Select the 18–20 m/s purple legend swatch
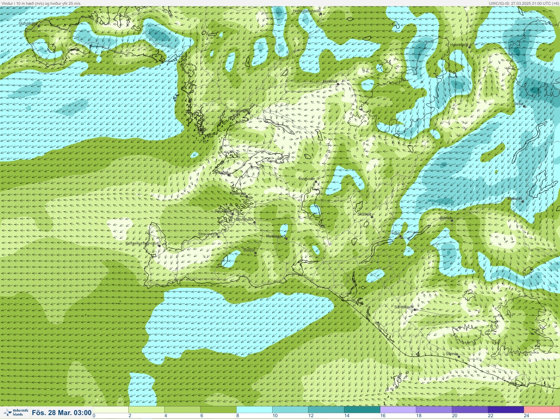Viewport: 560px width, 419px height. tap(434, 410)
